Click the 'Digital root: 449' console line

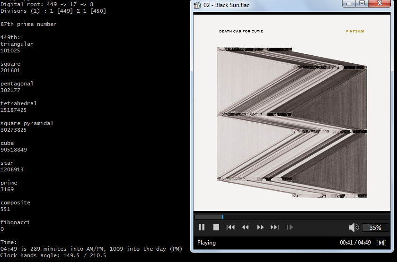(47, 4)
